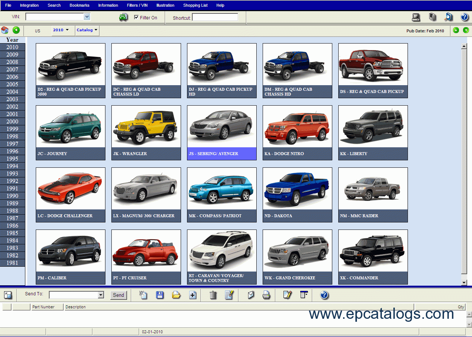Click the list edit notes icon
This screenshot has height=337, width=472.
tap(229, 295)
